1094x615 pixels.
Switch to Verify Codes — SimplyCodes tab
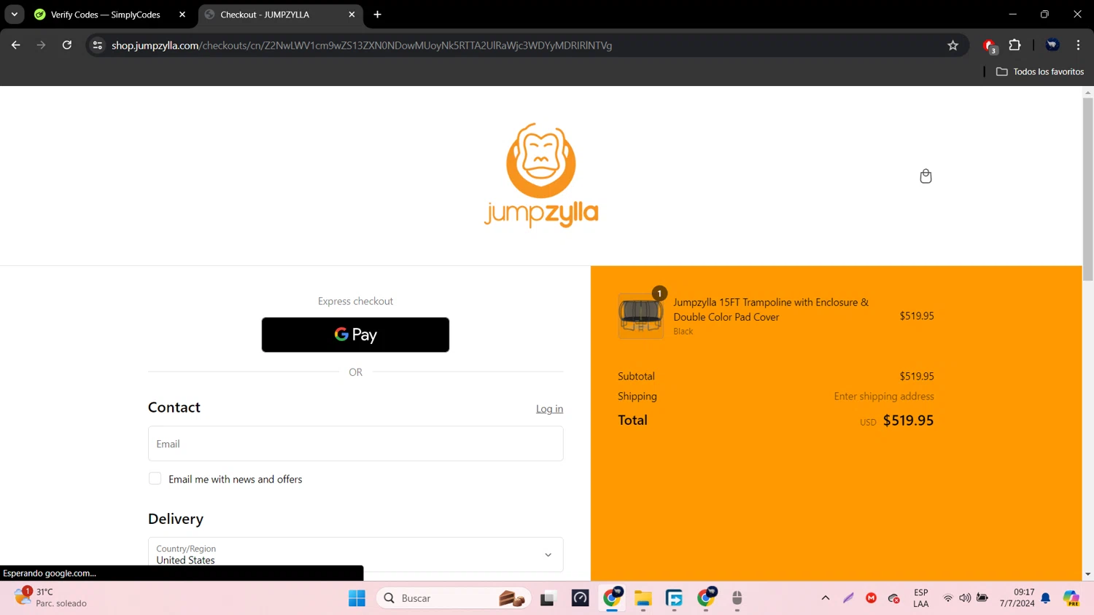[x=105, y=15]
